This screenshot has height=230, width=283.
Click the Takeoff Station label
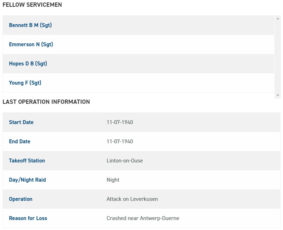(x=27, y=161)
